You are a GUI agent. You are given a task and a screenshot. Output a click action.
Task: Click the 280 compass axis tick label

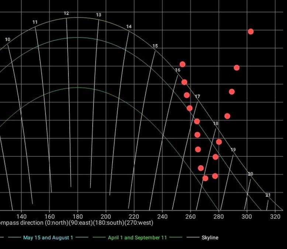click(x=219, y=216)
